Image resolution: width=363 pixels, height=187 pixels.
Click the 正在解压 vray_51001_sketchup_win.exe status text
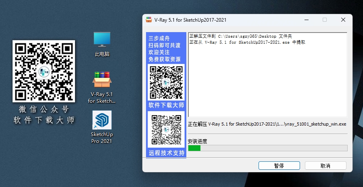[267, 124]
